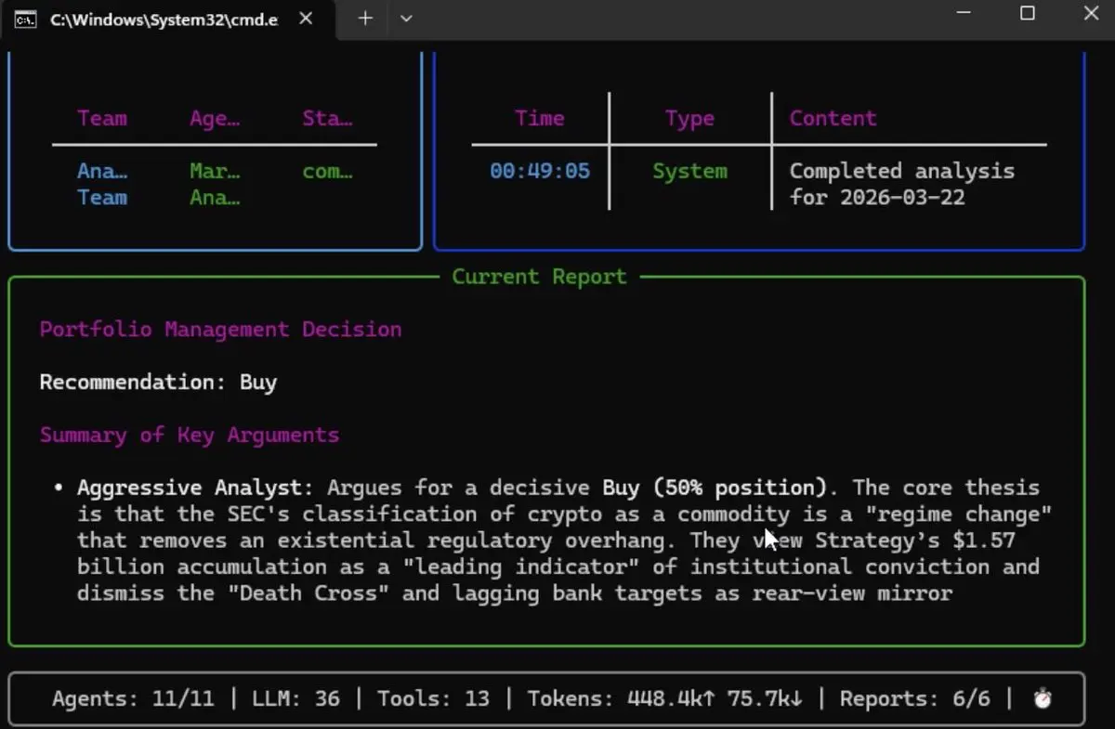Screen dimensions: 1115x729
Task: Click the Summary of Key Arguments heading
Action: click(x=189, y=436)
